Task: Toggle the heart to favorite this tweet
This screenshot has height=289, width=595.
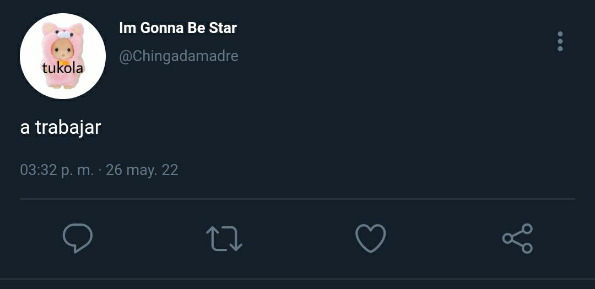Action: [x=370, y=238]
